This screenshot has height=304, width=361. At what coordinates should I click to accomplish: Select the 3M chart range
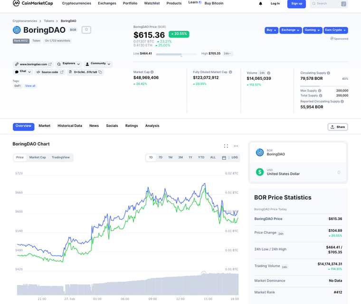click(x=180, y=158)
